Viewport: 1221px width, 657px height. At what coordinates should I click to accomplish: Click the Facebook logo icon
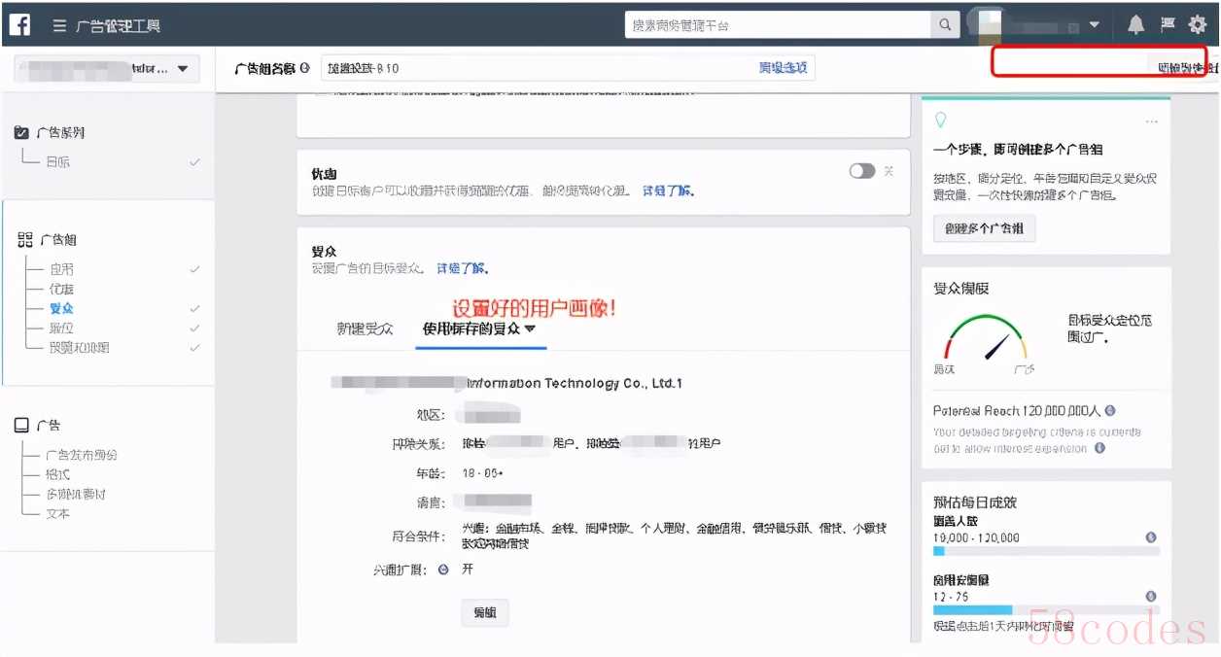pyautogui.click(x=19, y=25)
